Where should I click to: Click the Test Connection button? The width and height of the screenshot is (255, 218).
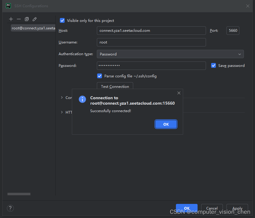[115, 86]
